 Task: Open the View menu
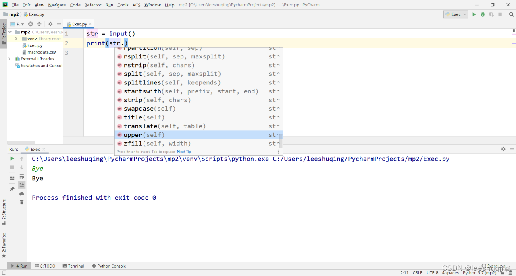point(40,5)
